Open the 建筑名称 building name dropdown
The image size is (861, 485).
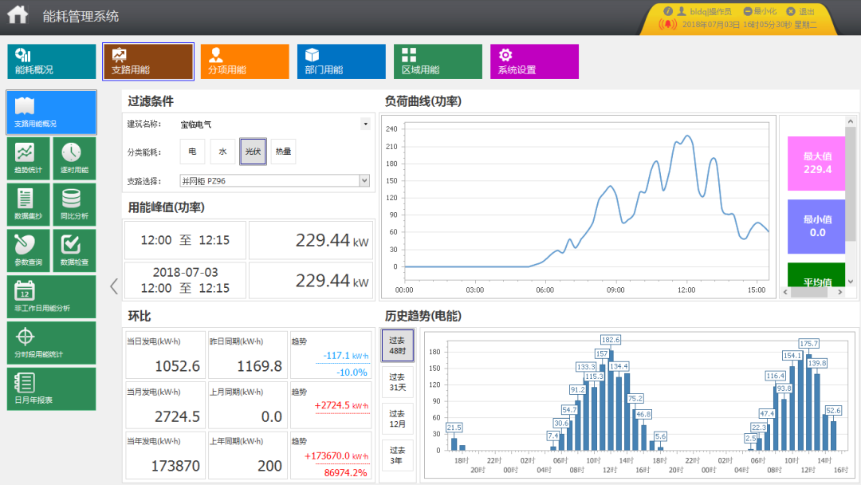pyautogui.click(x=365, y=124)
